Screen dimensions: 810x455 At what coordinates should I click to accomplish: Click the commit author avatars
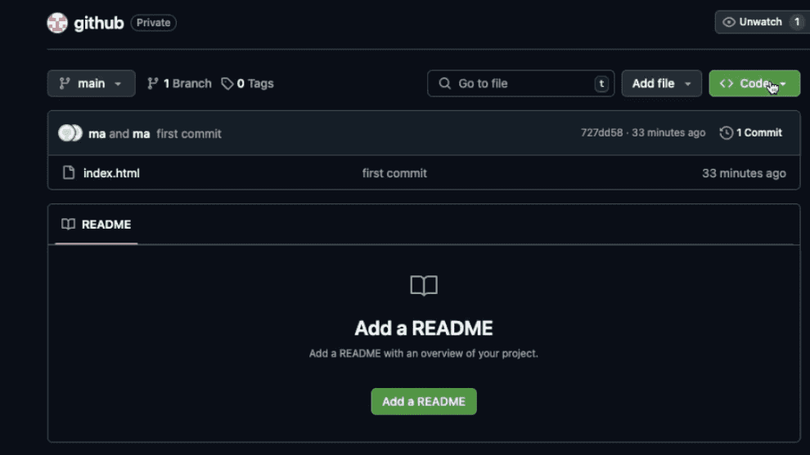pos(70,133)
